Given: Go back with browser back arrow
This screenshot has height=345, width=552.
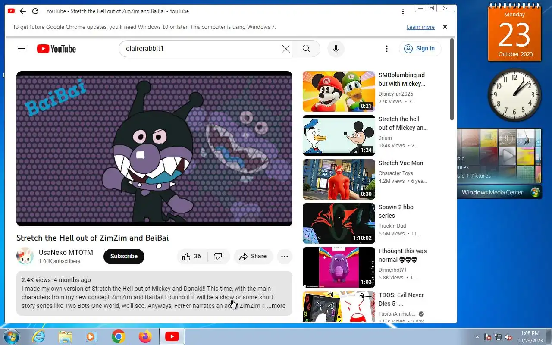Looking at the screenshot, I should 23,11.
